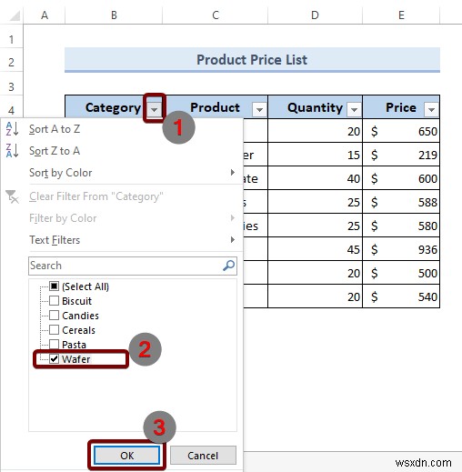Viewport: 462px width, 472px height.
Task: Click the Sort A to Z icon
Action: 12,129
